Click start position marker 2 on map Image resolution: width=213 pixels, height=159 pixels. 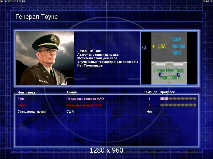tap(178, 75)
